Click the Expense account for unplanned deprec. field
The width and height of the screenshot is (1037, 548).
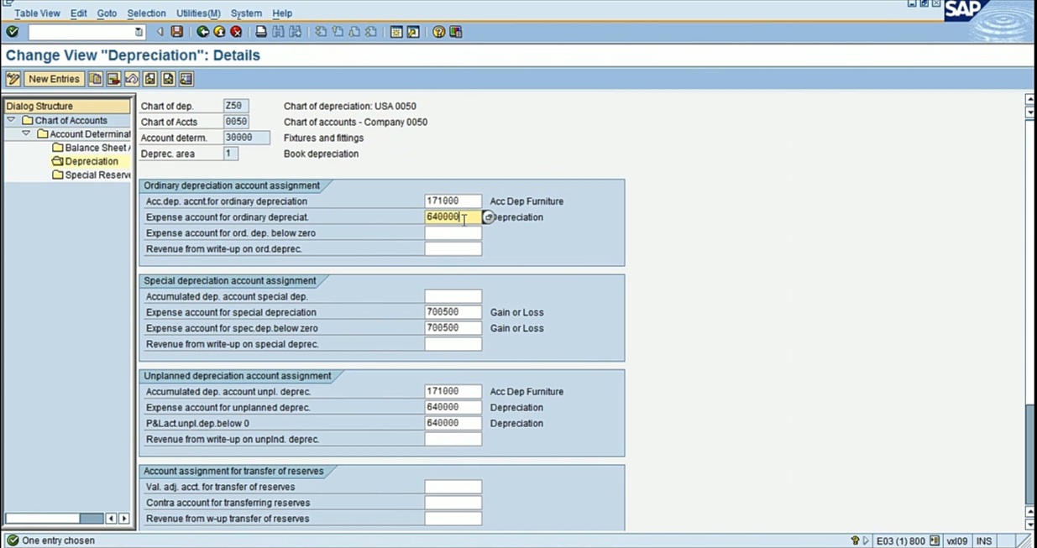453,407
